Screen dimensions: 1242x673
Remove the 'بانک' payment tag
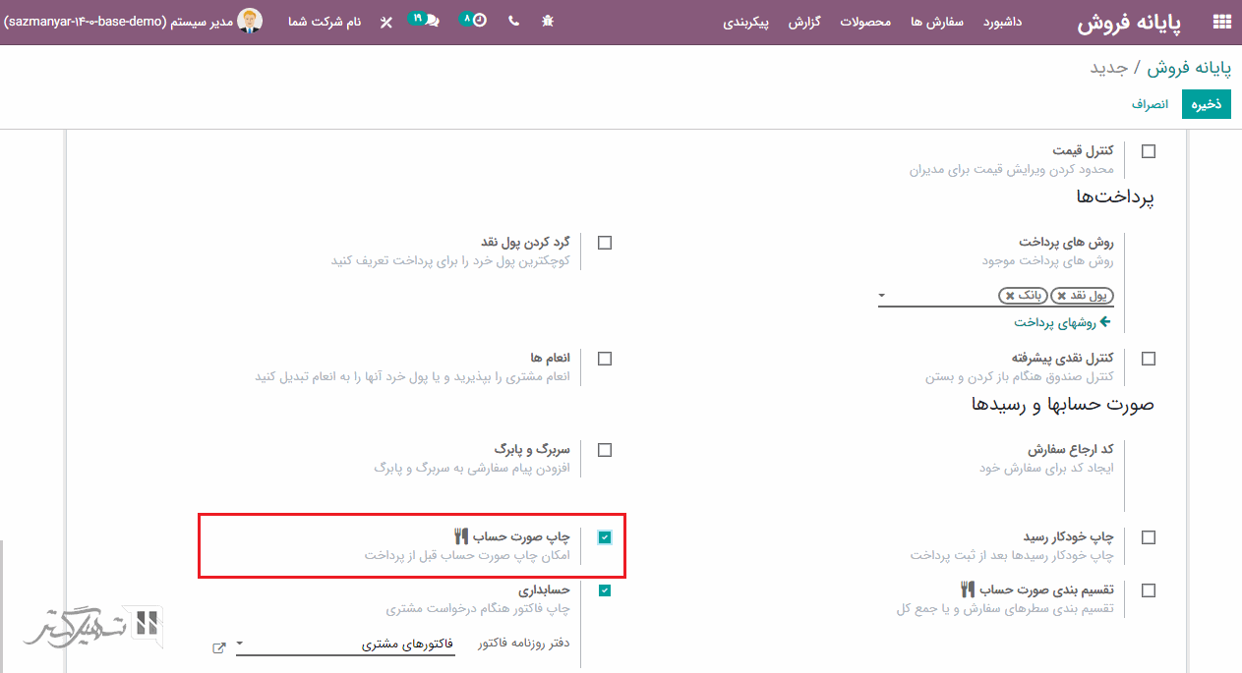tap(1010, 296)
